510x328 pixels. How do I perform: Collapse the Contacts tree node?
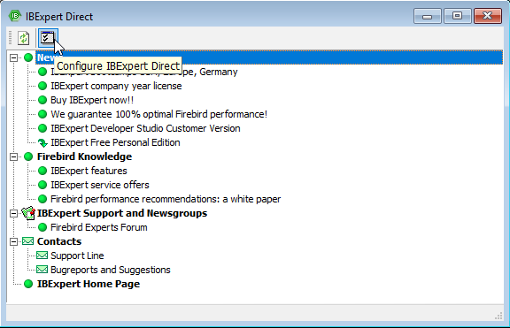click(x=13, y=241)
